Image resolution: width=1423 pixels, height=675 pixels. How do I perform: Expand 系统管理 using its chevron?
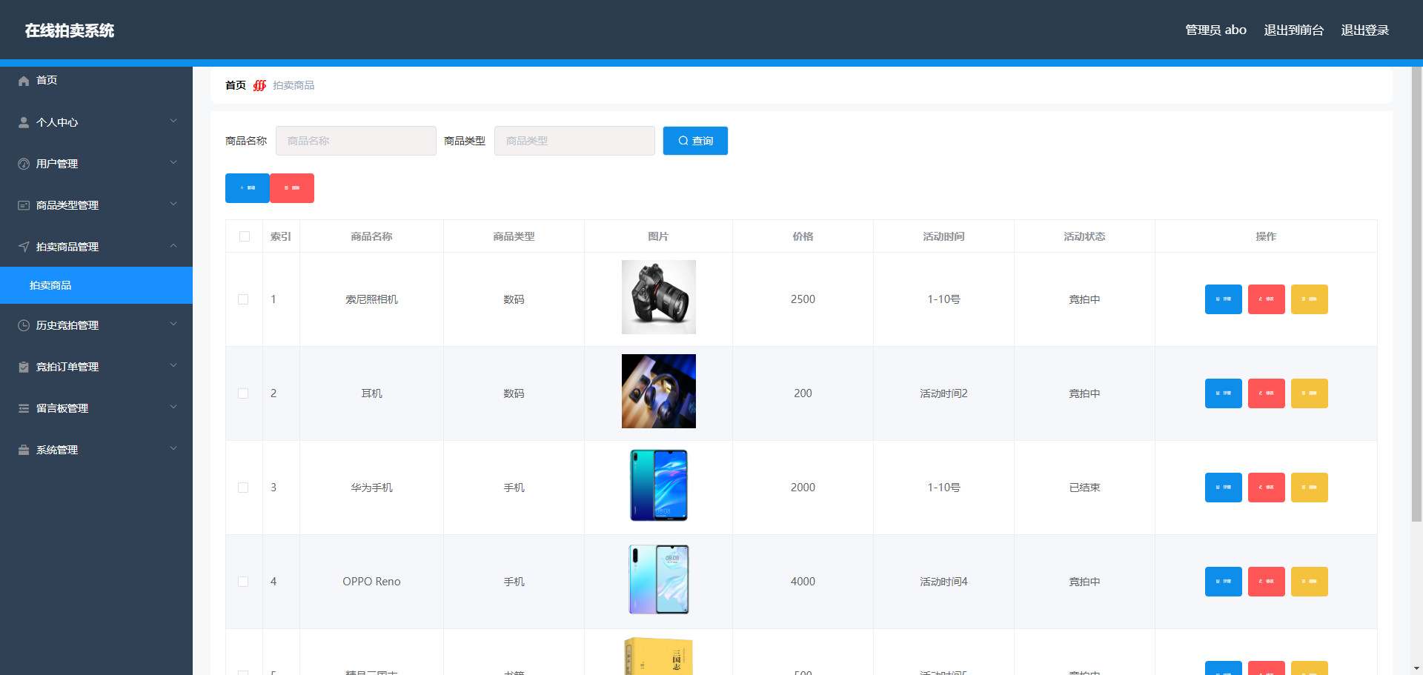pos(173,448)
